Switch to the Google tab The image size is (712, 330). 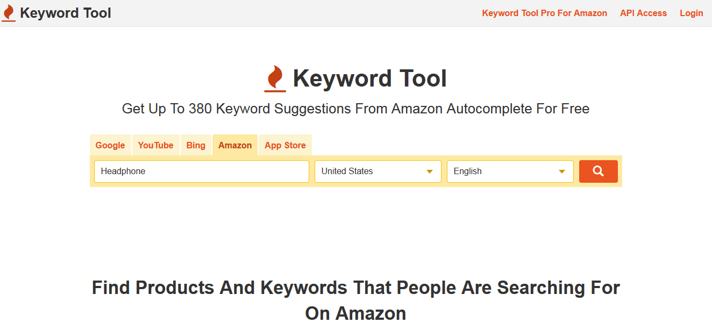pyautogui.click(x=110, y=145)
